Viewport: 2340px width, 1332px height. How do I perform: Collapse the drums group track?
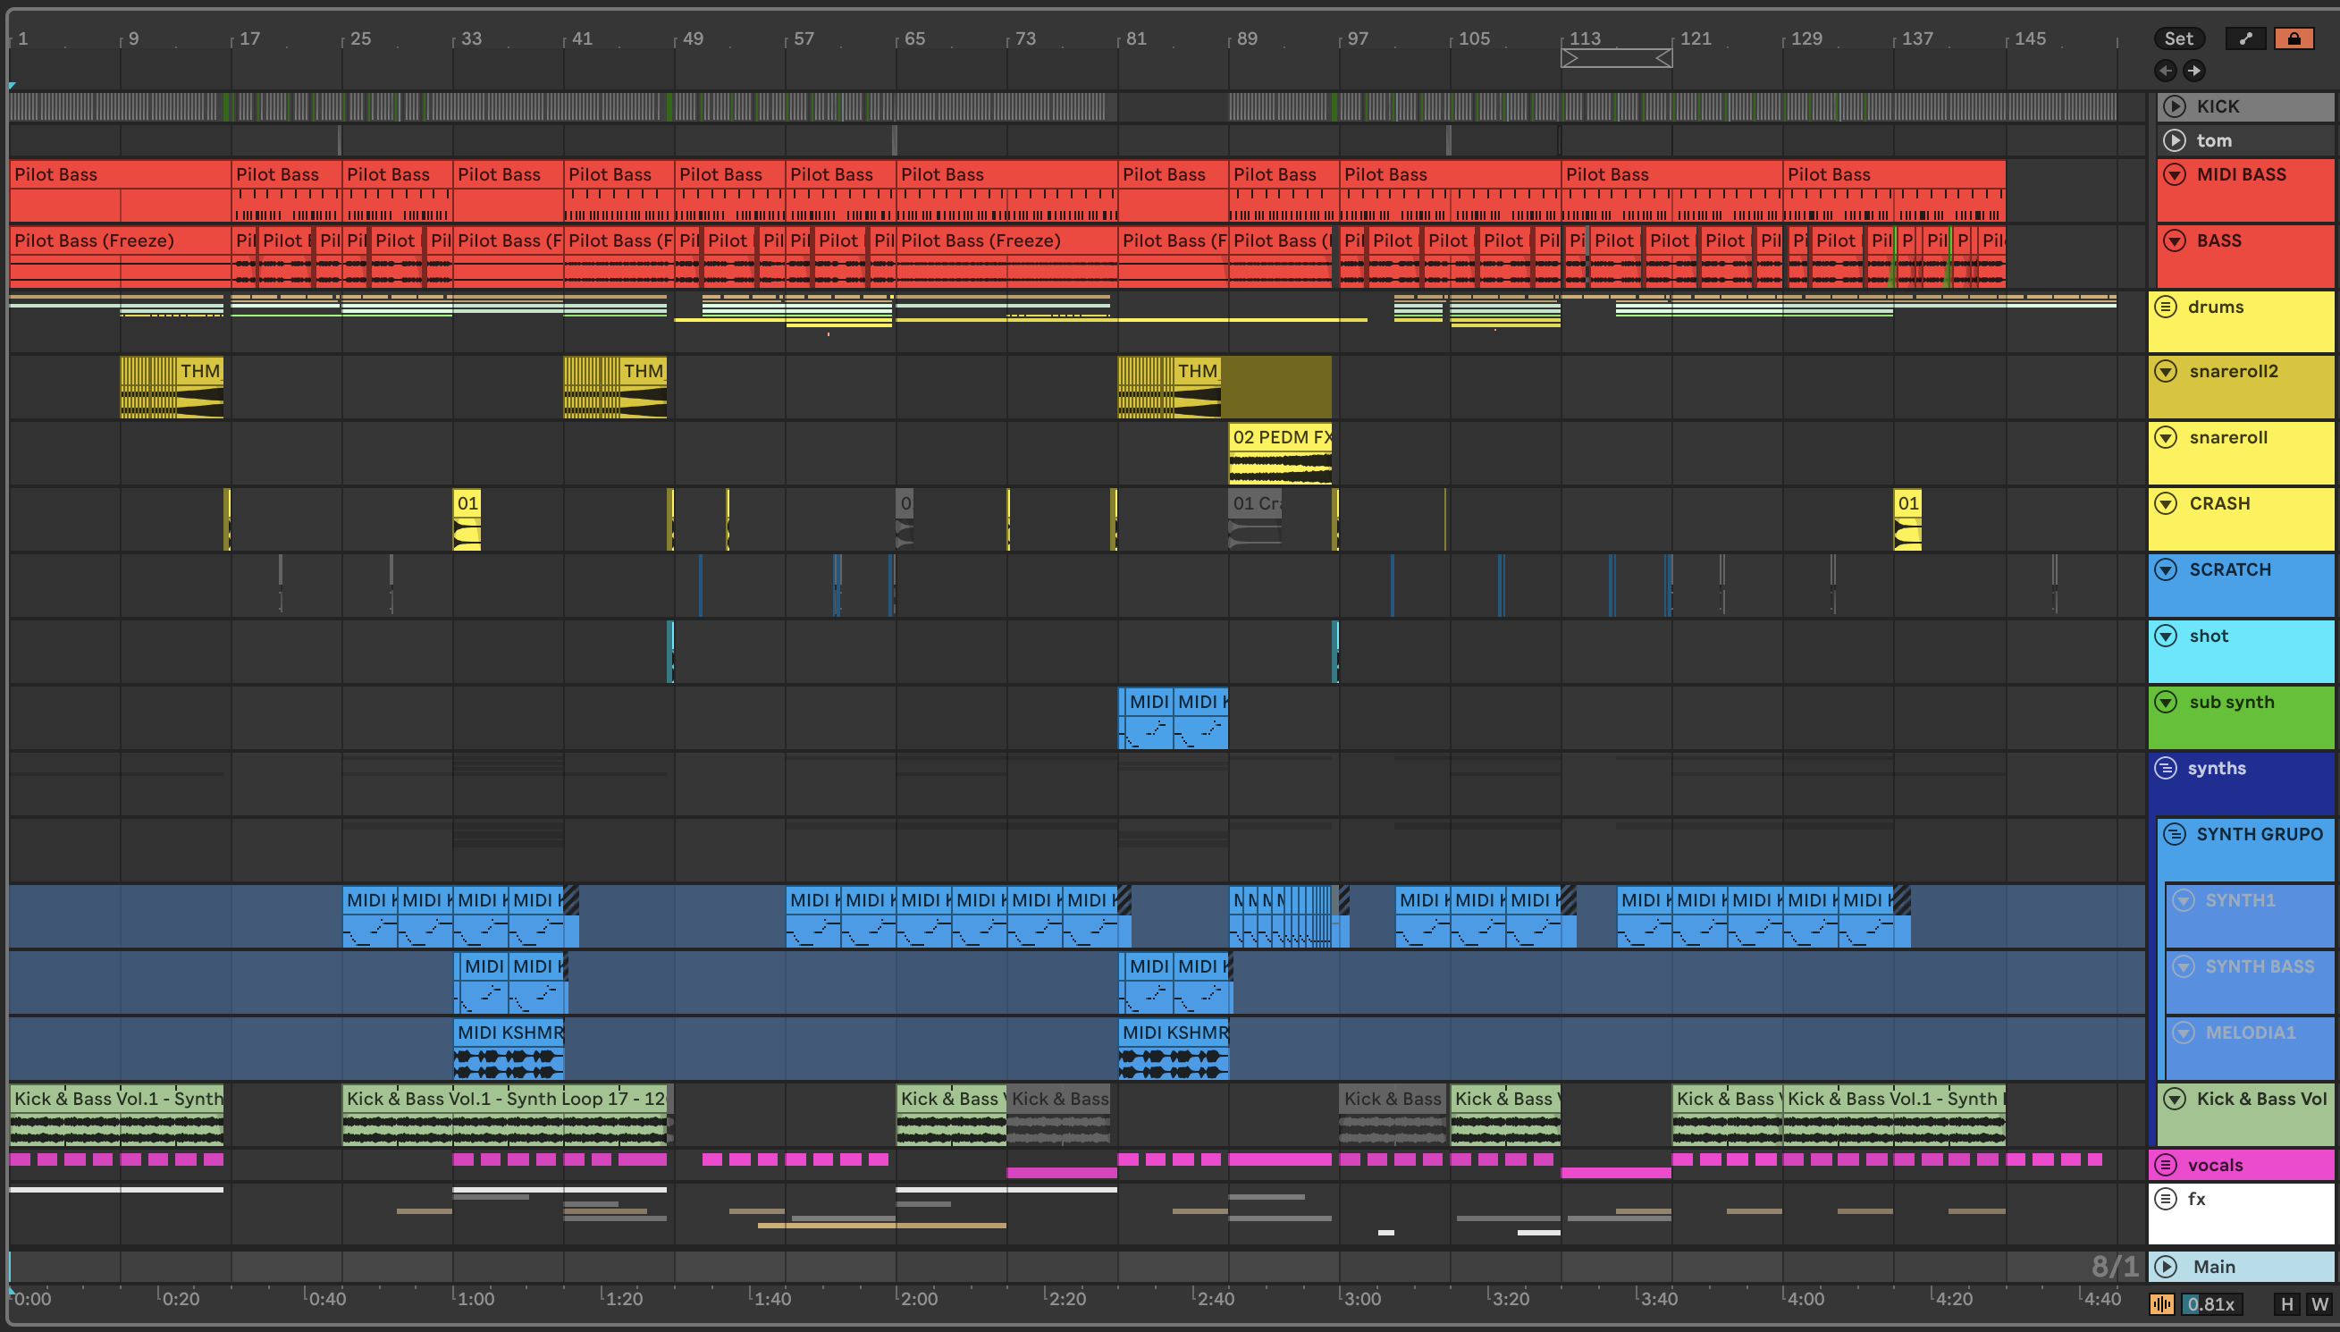pos(2166,307)
